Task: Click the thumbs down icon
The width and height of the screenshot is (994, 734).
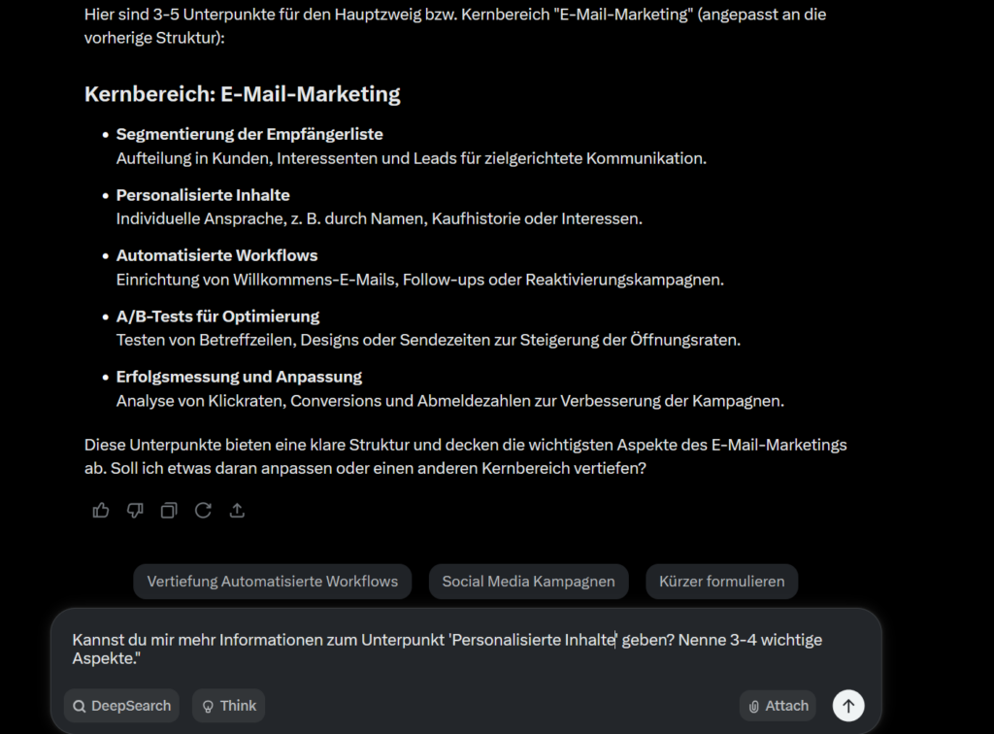Action: [135, 511]
